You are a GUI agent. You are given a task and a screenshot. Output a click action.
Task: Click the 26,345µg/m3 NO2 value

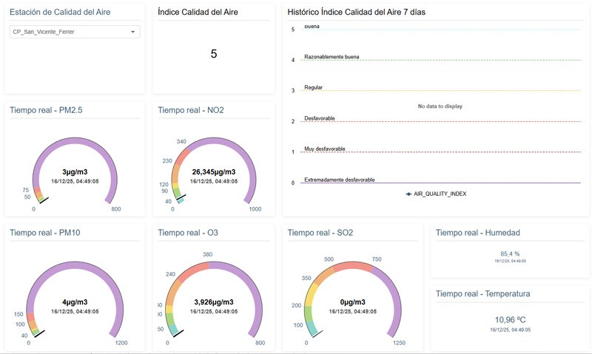(x=213, y=171)
